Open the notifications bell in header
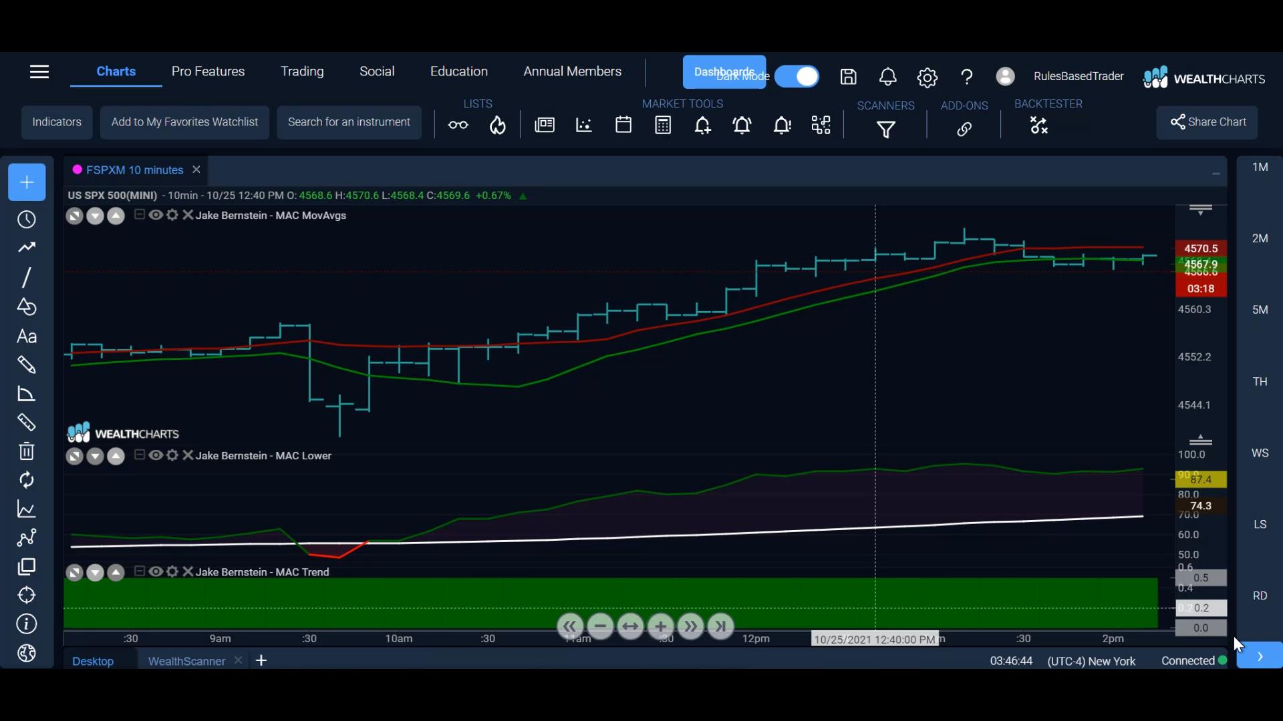The width and height of the screenshot is (1283, 721). click(x=887, y=77)
